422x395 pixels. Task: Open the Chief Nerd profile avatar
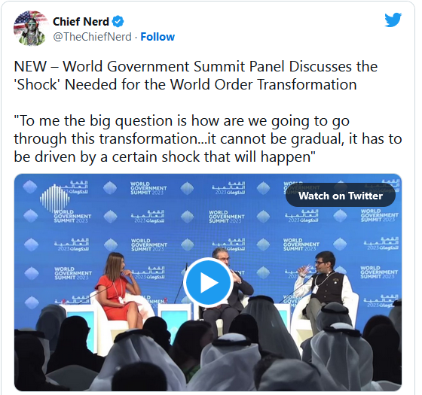pos(30,29)
